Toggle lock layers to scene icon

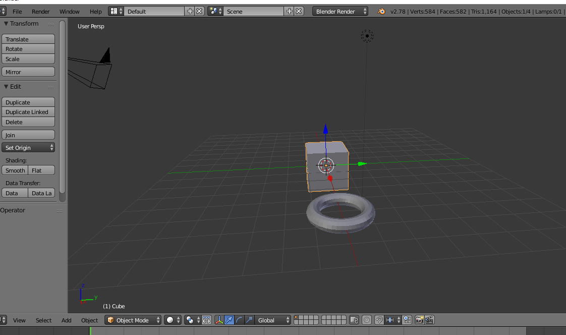point(354,320)
